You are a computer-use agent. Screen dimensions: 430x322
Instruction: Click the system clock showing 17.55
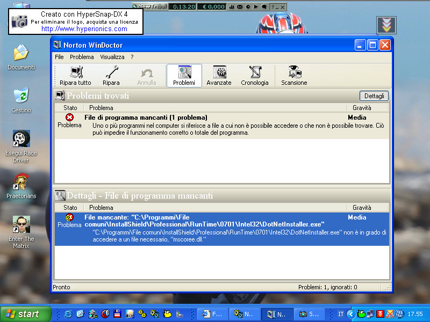point(415,314)
